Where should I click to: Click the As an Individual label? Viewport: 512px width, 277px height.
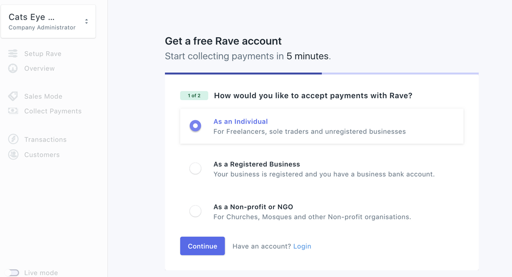(241, 122)
